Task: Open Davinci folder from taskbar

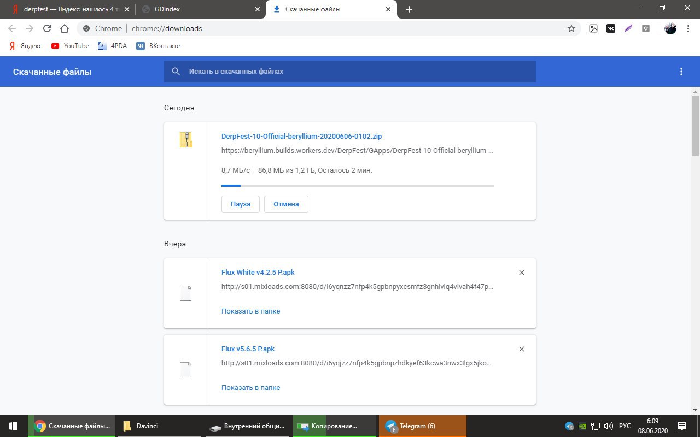Action: click(x=159, y=426)
